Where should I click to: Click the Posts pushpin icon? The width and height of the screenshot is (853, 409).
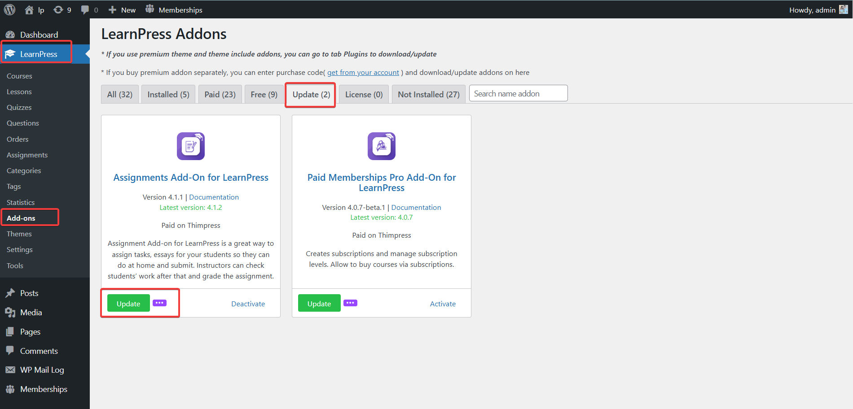coord(10,293)
